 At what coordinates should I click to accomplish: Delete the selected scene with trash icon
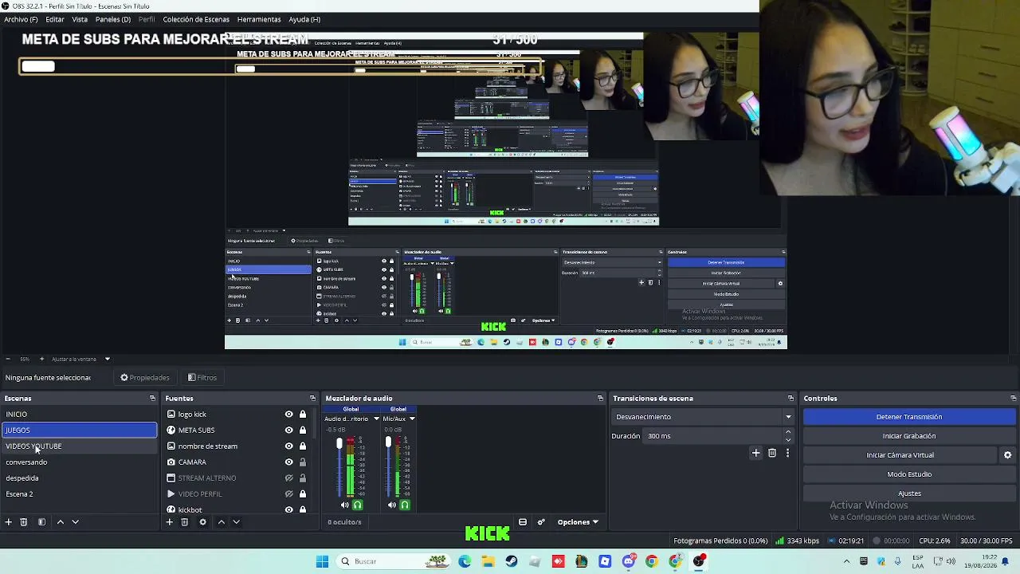point(24,522)
